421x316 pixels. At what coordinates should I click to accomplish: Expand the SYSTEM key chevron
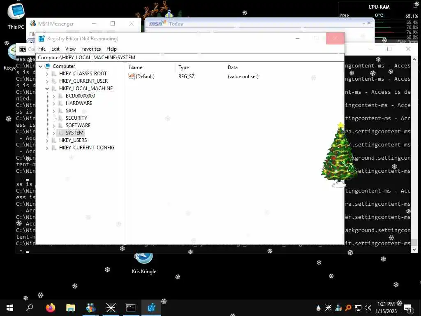(x=53, y=133)
